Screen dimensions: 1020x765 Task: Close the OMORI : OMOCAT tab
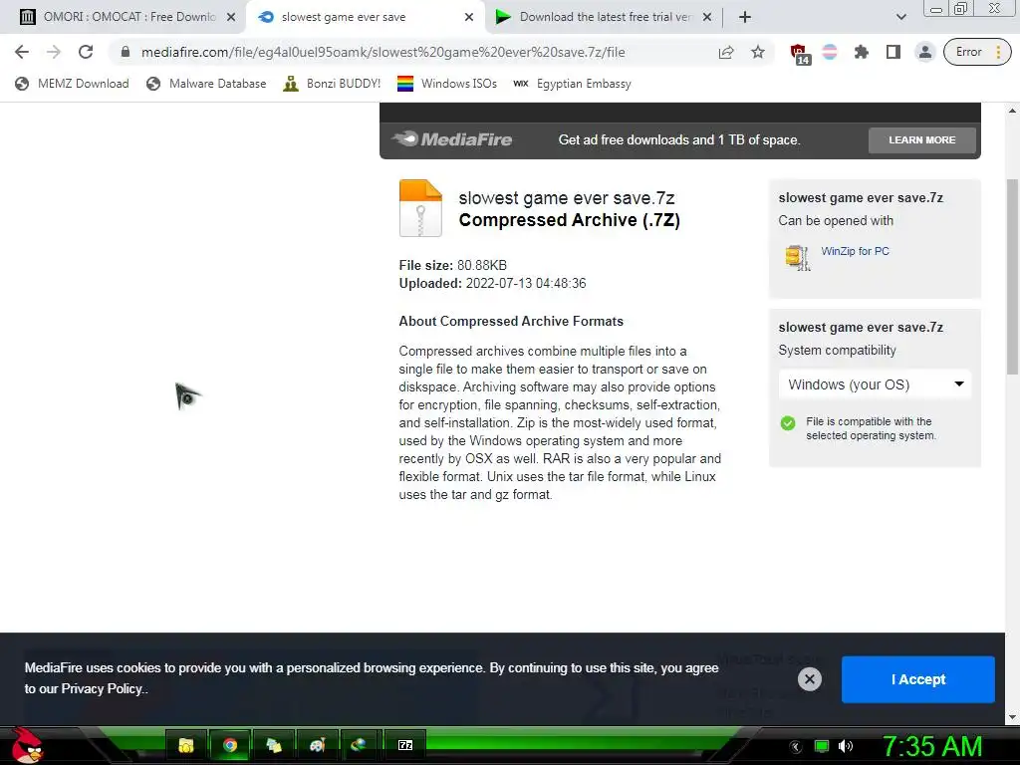(231, 18)
